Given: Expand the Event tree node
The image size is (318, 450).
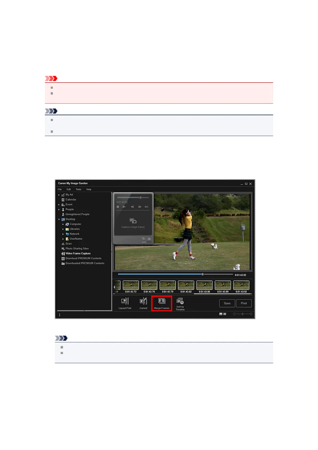Looking at the screenshot, I should coord(59,205).
